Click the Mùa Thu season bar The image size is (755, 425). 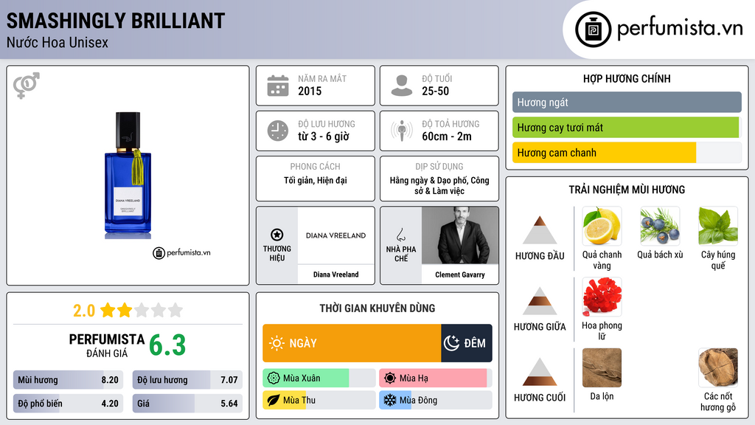[x=319, y=400]
